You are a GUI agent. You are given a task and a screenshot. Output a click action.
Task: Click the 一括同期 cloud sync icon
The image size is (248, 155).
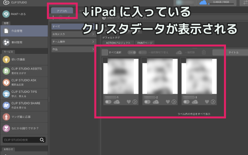(x=179, y=52)
